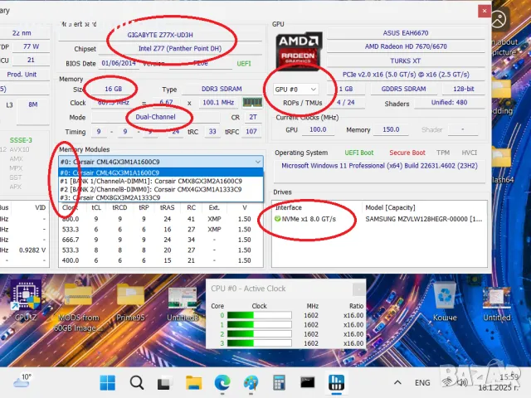
Task: Click Intel Z77 (Panther Point DH) chipset
Action: [x=180, y=48]
